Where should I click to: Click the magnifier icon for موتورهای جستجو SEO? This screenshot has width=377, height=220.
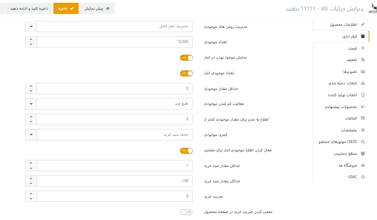point(363,142)
